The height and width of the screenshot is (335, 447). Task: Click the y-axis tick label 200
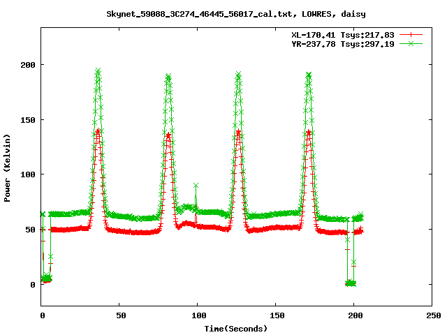[x=28, y=65]
